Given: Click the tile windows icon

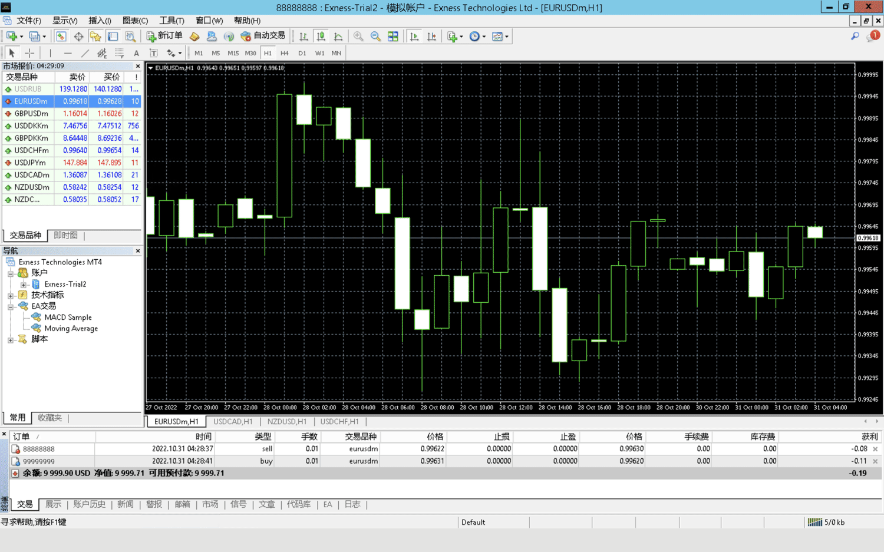Looking at the screenshot, I should 393,37.
